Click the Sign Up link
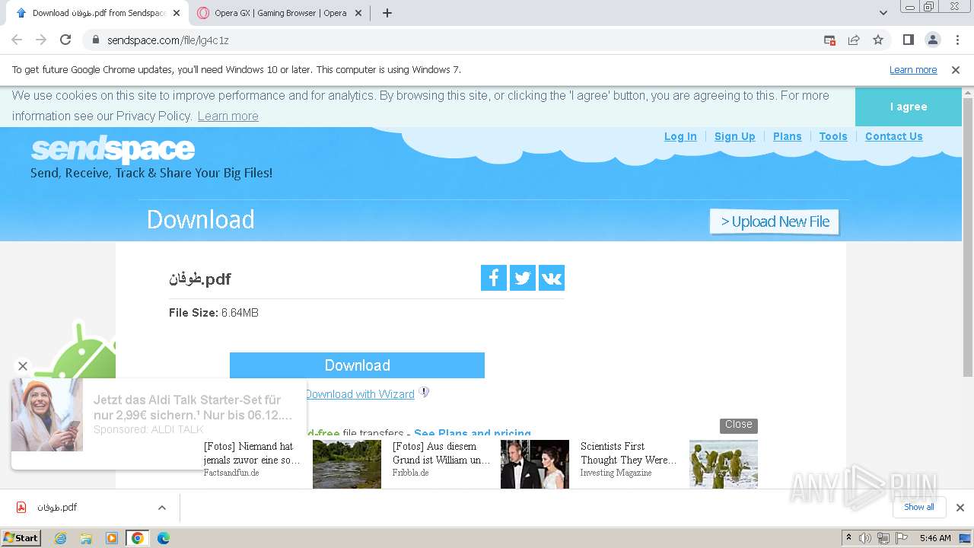 734,136
